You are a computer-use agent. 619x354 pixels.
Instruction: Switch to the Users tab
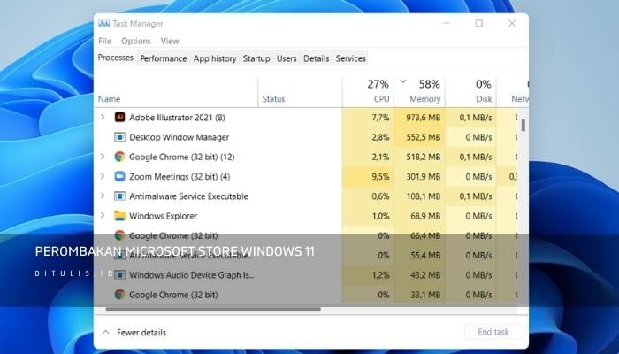(x=287, y=58)
